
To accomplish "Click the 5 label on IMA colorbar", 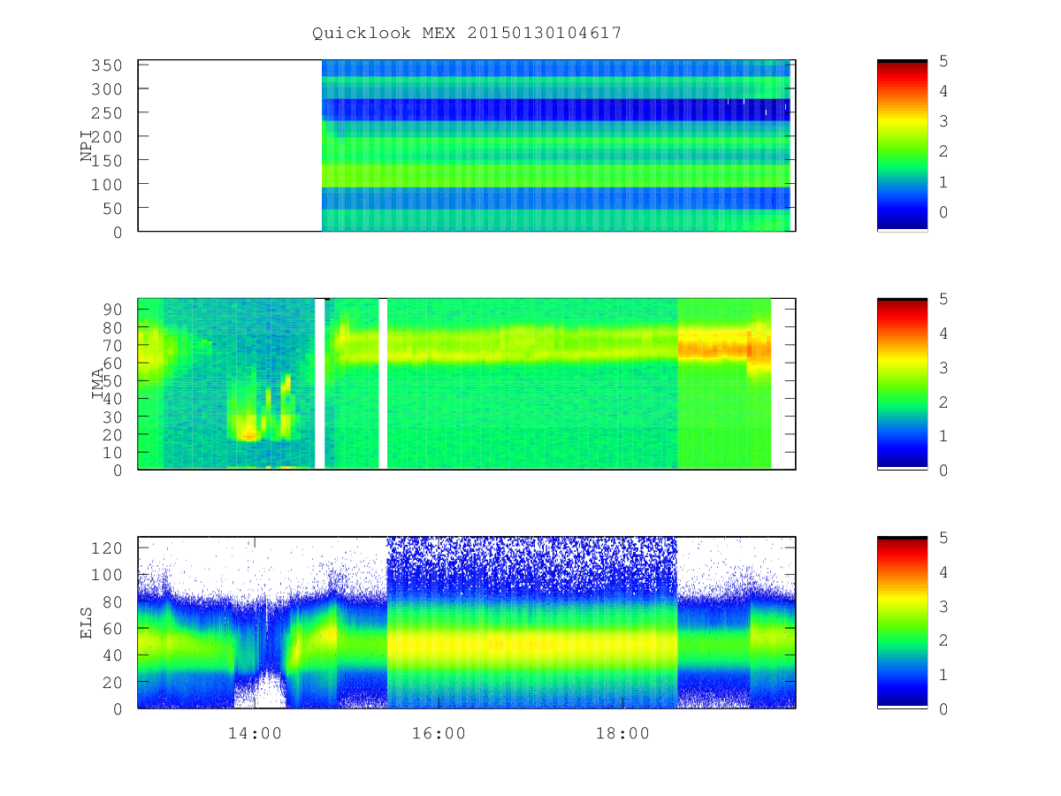I will [x=943, y=299].
